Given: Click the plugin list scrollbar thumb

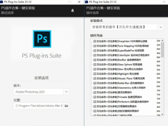Looking at the screenshot, I should (162, 50).
